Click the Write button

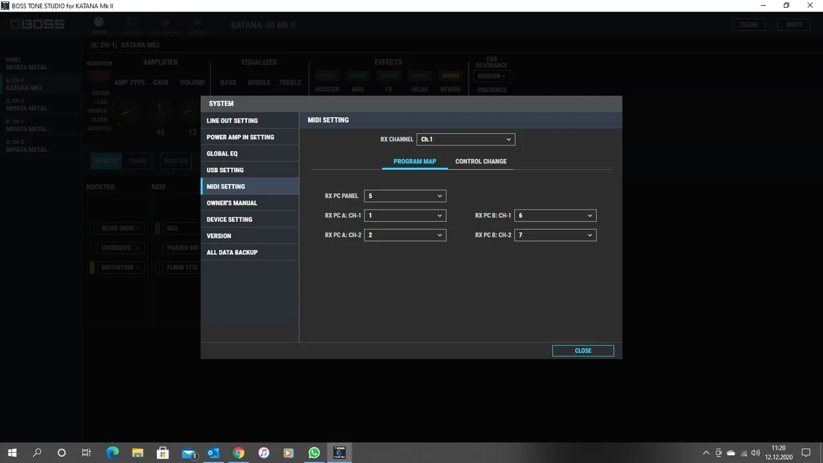tap(794, 24)
